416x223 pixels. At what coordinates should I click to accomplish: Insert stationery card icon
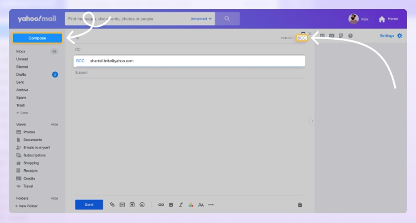132,205
